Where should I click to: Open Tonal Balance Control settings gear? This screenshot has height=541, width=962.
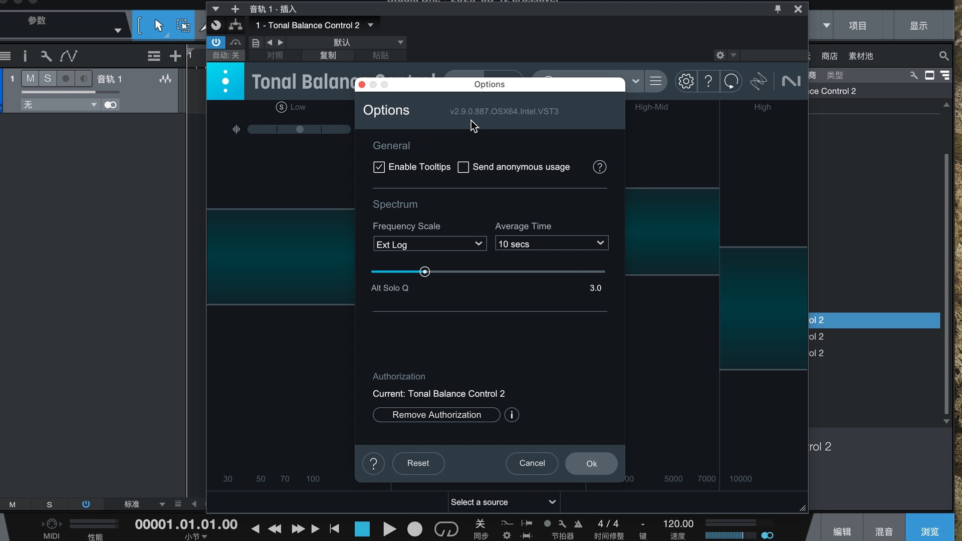685,81
